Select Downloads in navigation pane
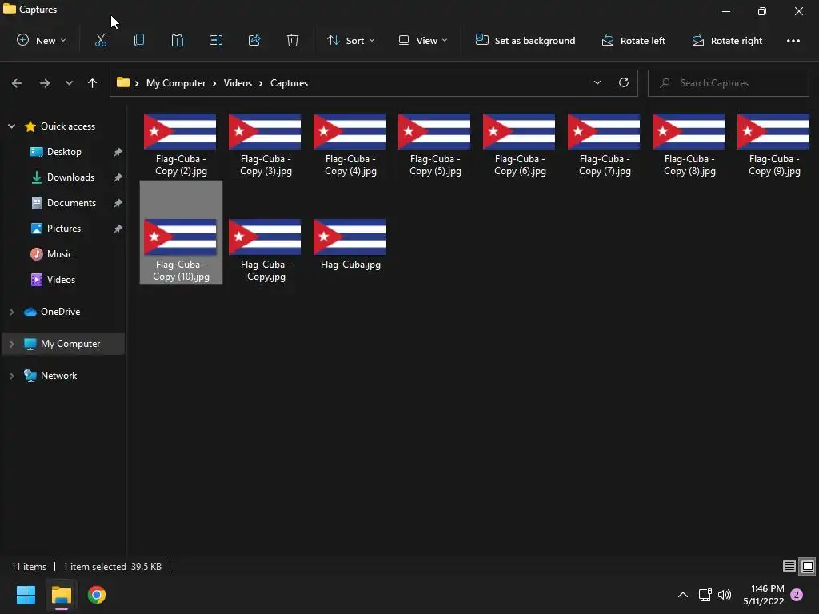 click(70, 177)
